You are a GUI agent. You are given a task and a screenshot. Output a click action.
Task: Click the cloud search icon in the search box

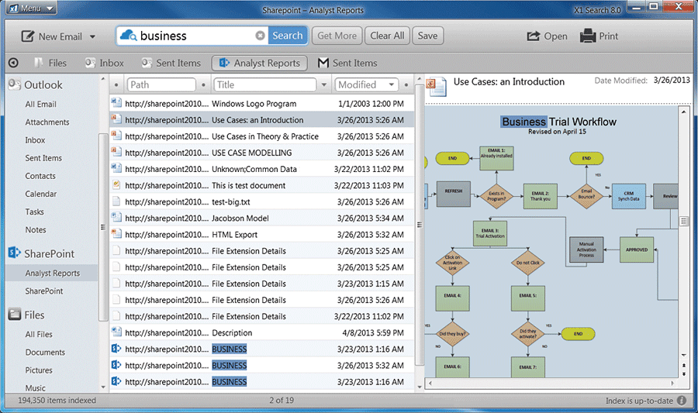pyautogui.click(x=128, y=36)
